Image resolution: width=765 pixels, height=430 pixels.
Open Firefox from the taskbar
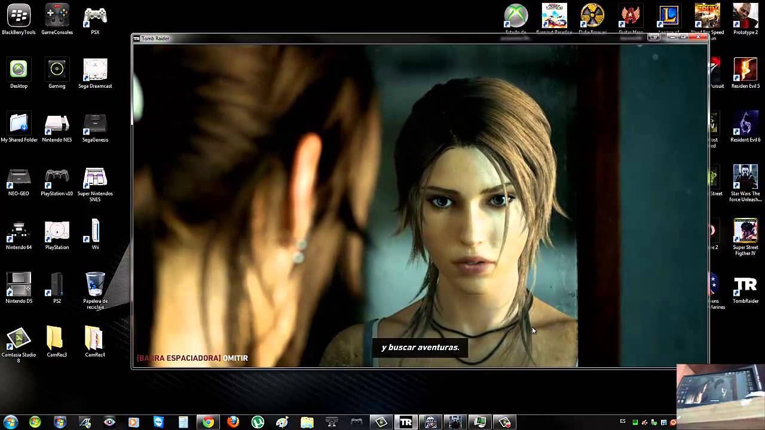tap(233, 422)
